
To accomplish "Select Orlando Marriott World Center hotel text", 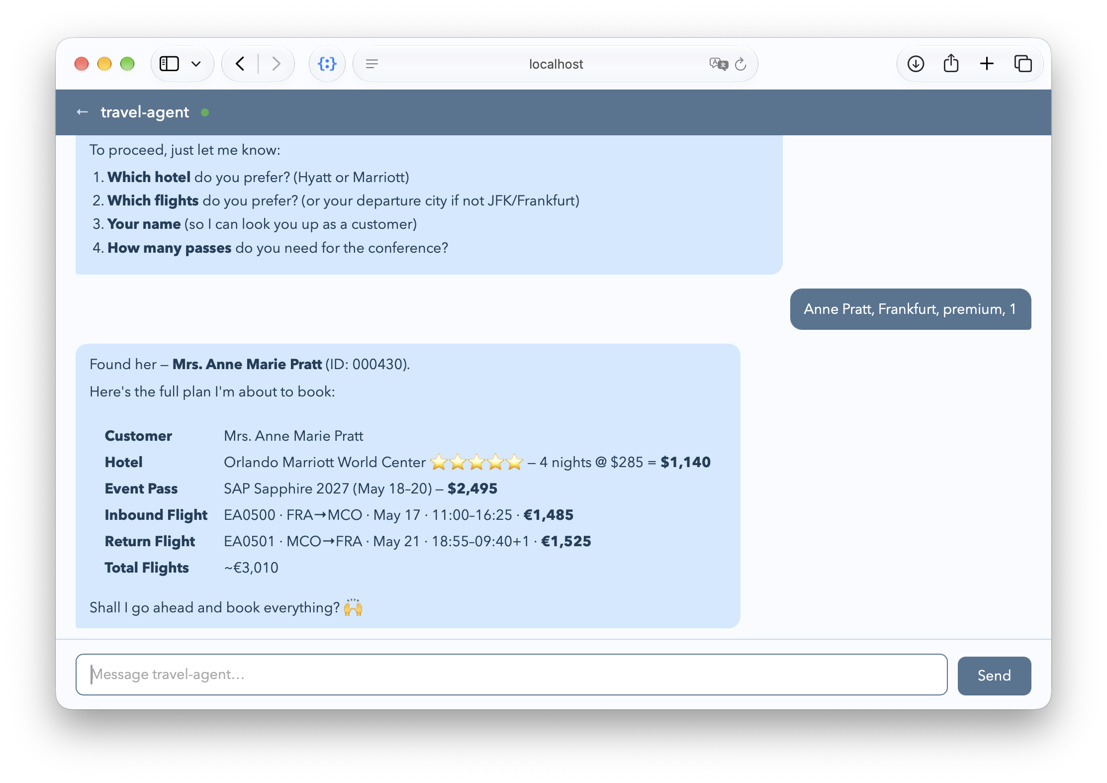I will click(x=325, y=462).
